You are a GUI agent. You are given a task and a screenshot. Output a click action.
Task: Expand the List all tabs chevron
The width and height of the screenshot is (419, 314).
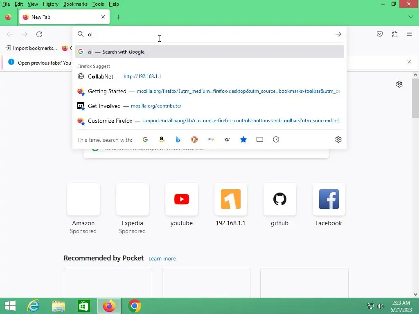(x=411, y=17)
